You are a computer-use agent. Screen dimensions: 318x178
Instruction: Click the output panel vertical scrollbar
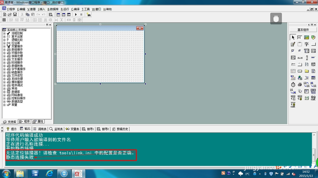[315, 149]
